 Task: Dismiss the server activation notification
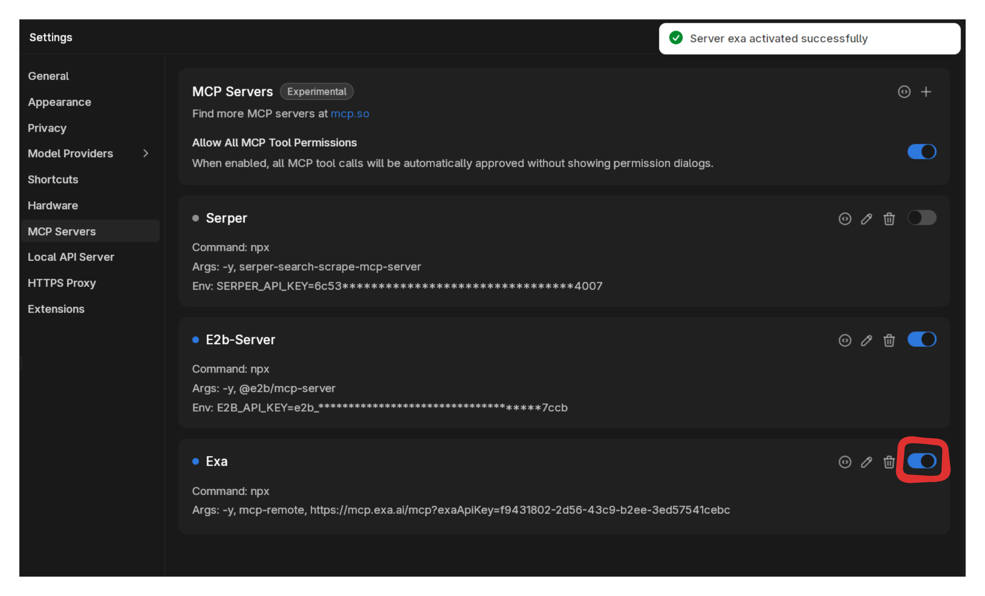coord(810,38)
